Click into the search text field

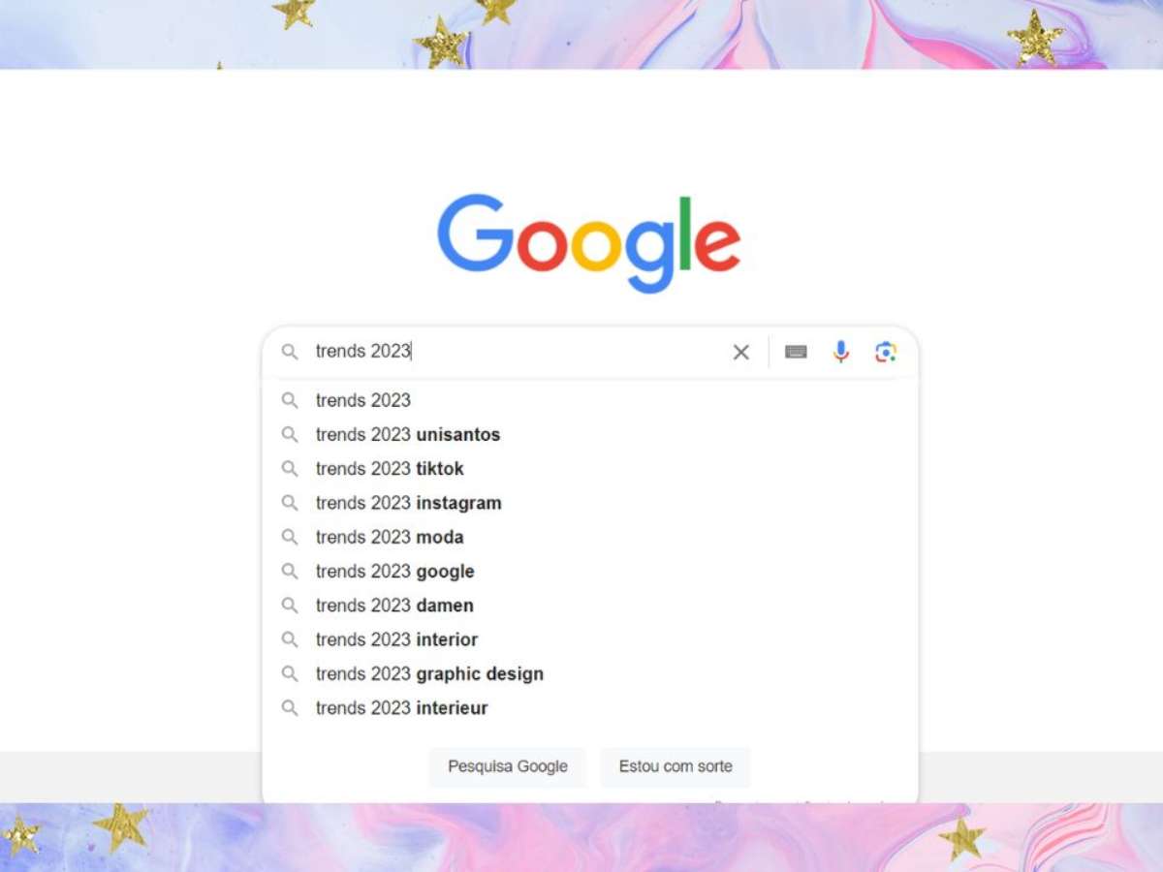click(x=519, y=352)
